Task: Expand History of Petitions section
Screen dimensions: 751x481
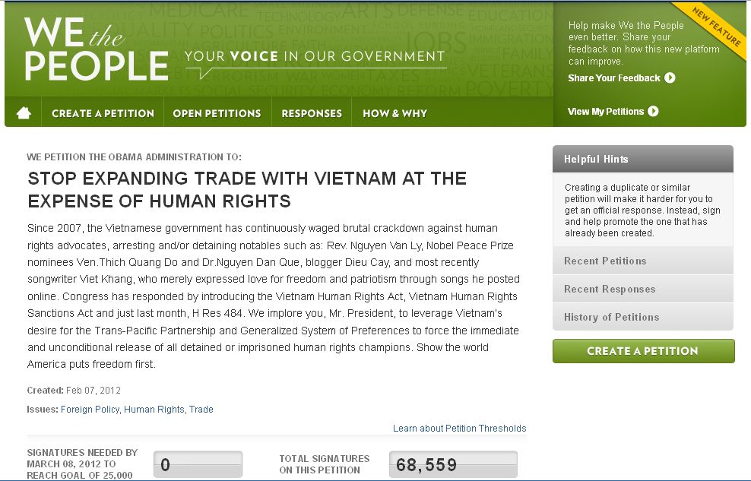Action: pos(642,317)
